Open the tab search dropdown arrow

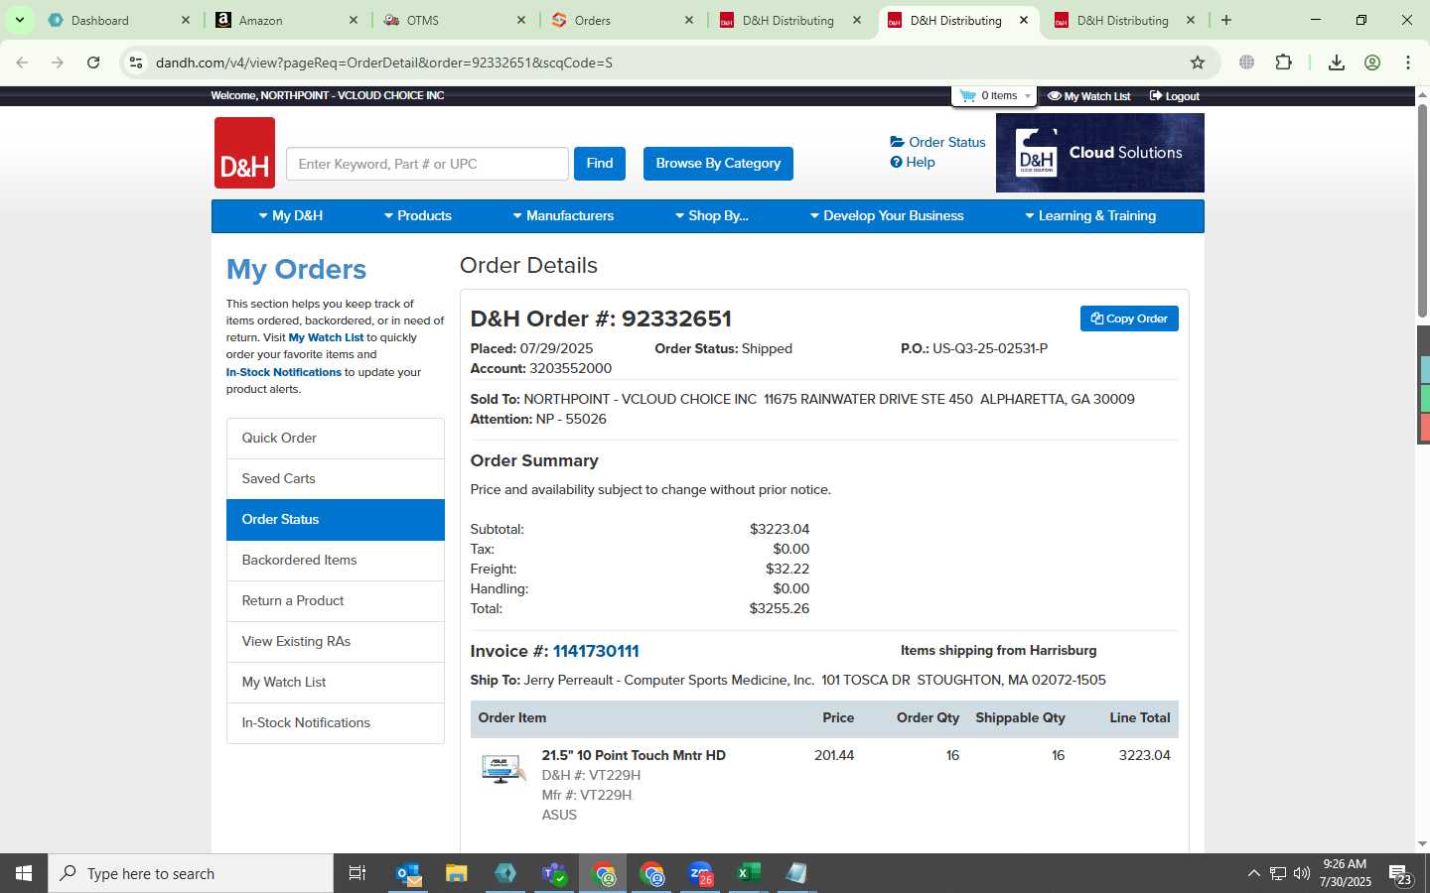pos(19,20)
